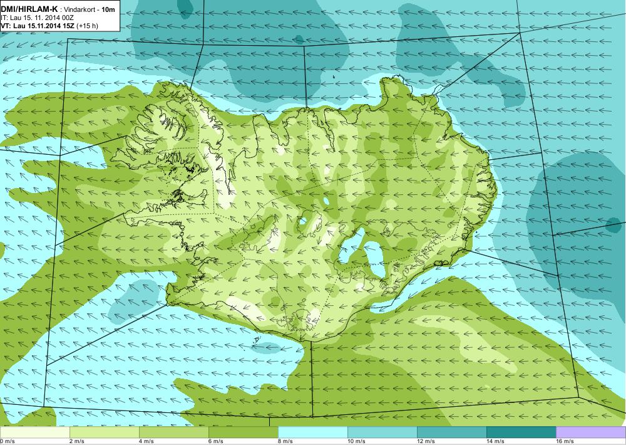Click the '12 m/s' legend label
This screenshot has width=626, height=445.
(x=426, y=441)
